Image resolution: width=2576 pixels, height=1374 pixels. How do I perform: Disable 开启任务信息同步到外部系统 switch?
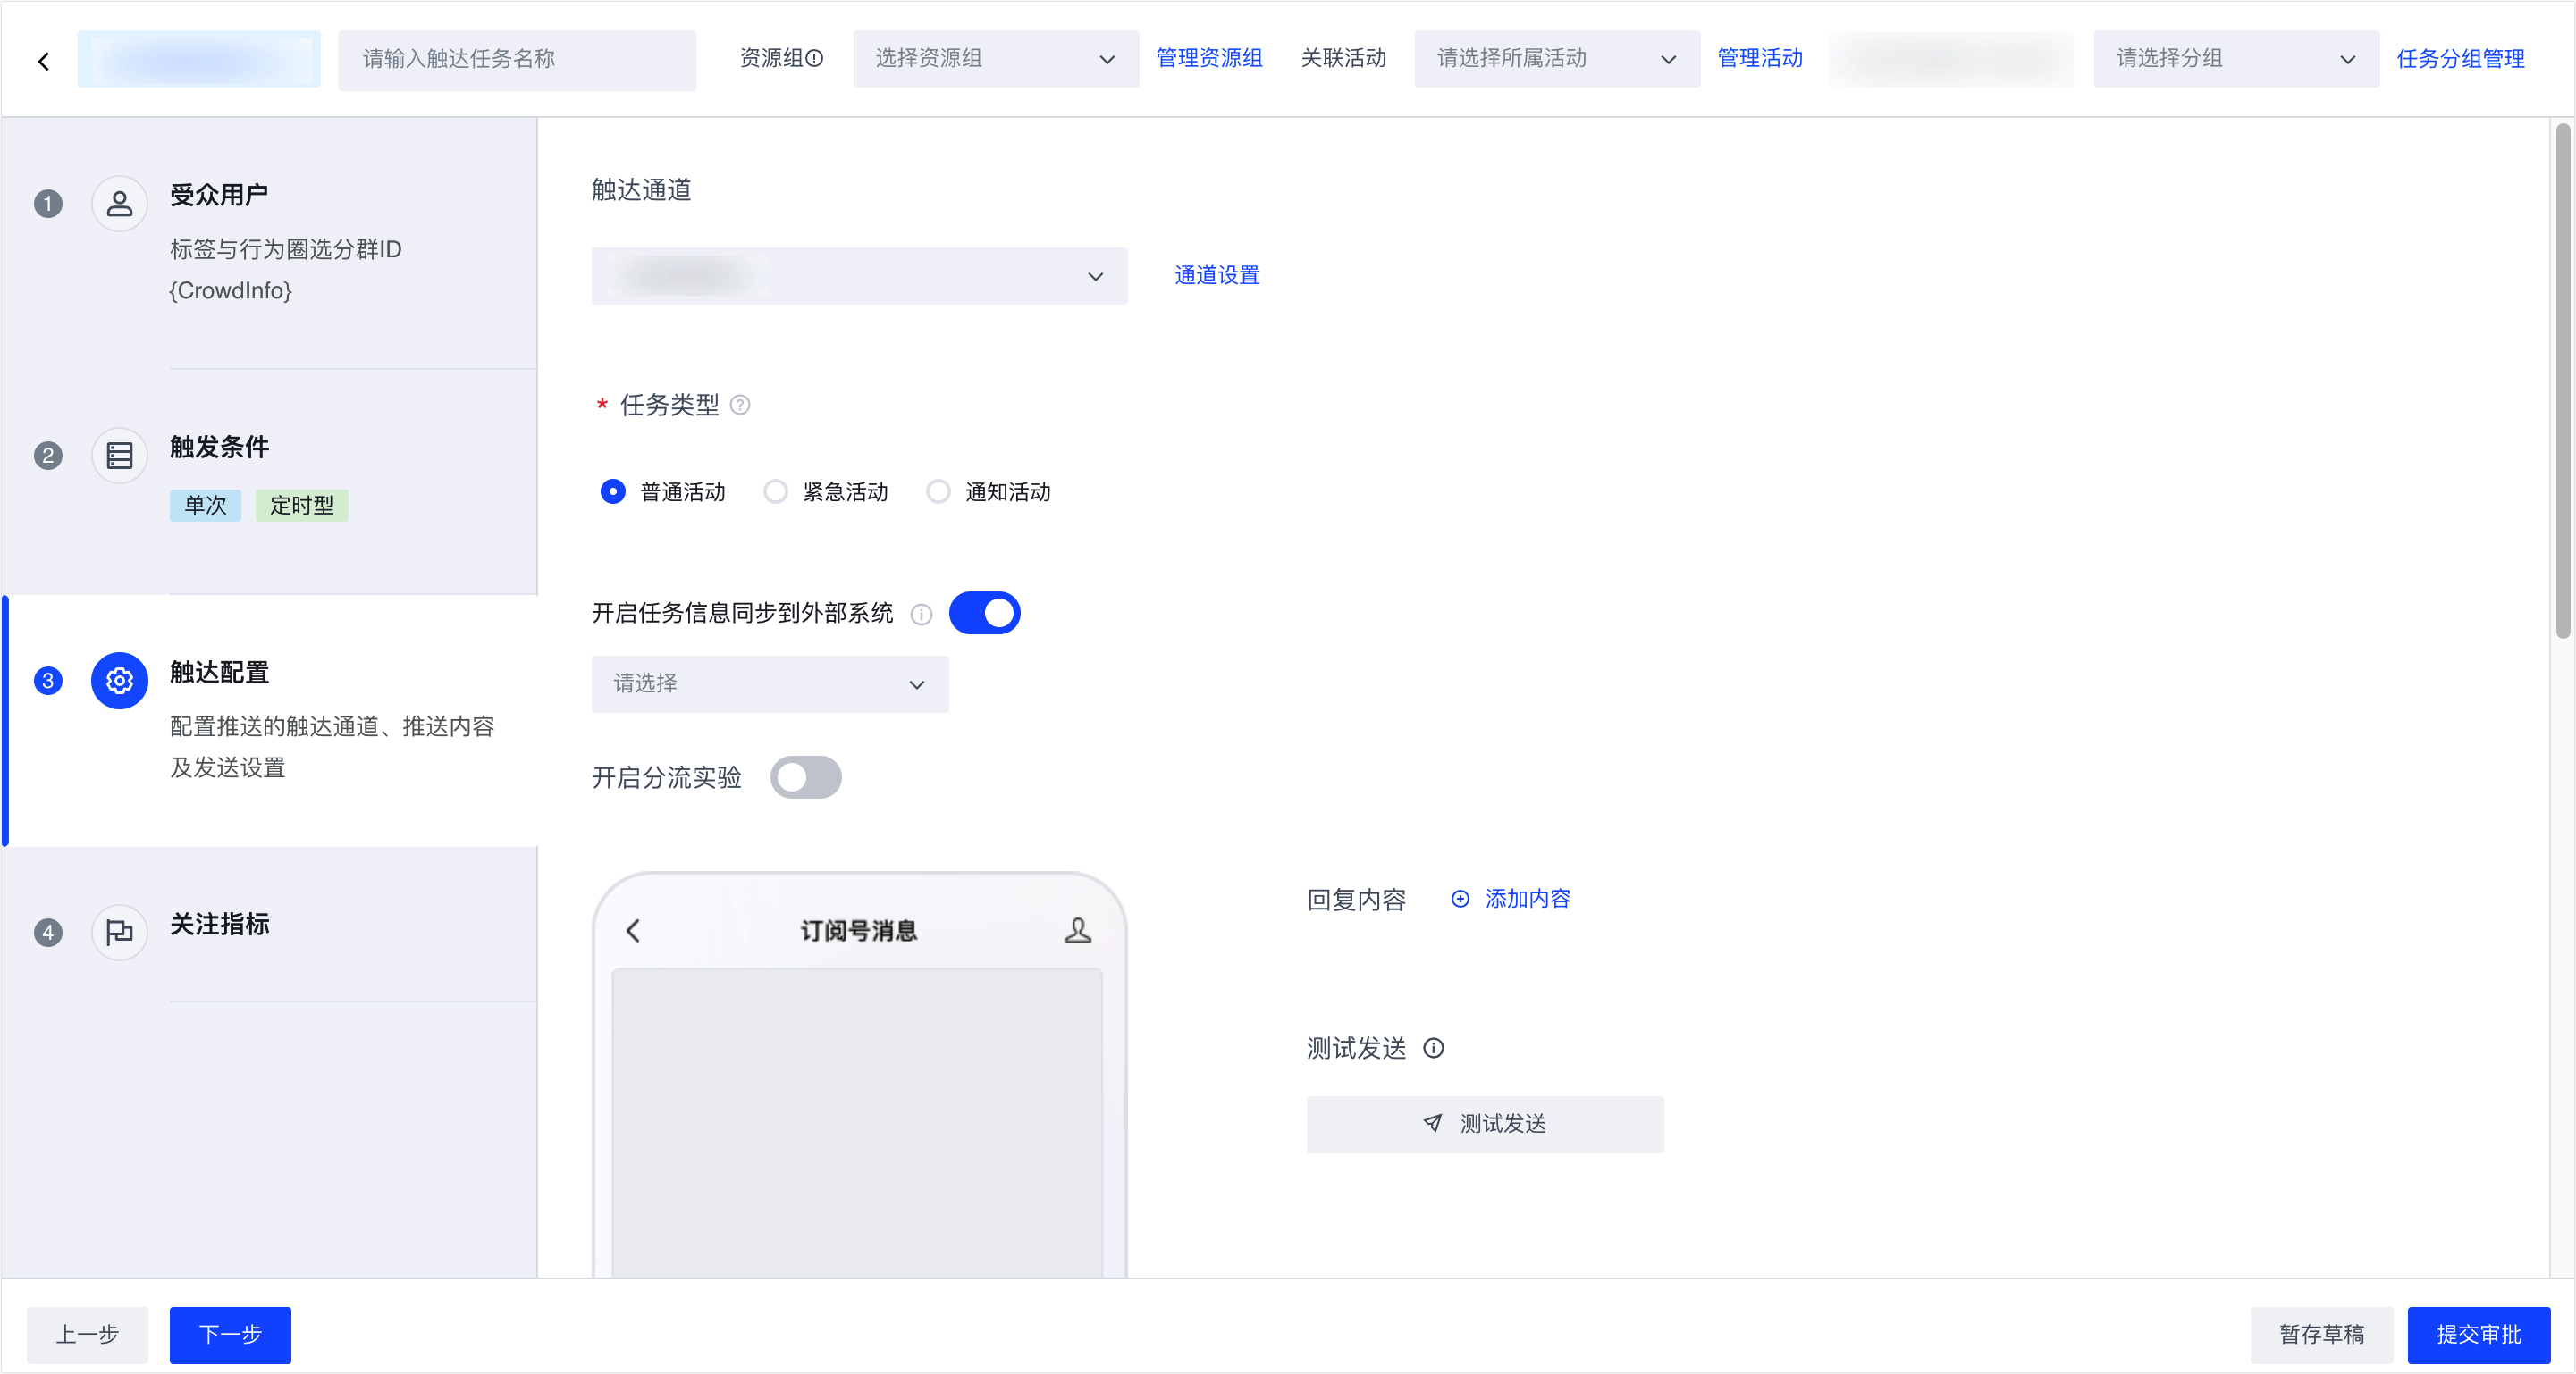point(984,613)
